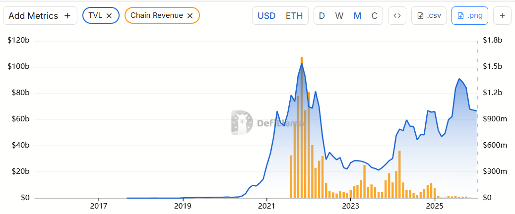This screenshot has height=214, width=515.
Task: Click the Chain Revenue metric label
Action: point(156,15)
